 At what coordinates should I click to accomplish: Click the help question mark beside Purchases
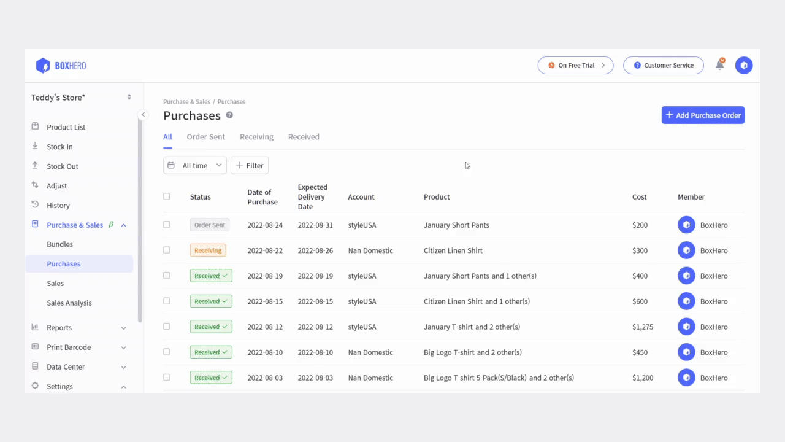point(229,115)
